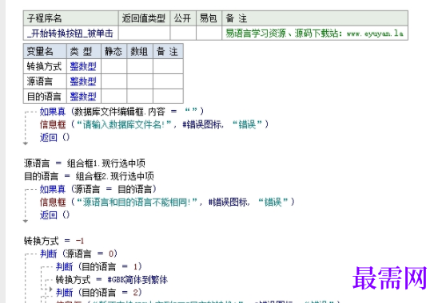Open 整数型 type link for 源语言
Screen dimensions: 442x303
pos(83,81)
